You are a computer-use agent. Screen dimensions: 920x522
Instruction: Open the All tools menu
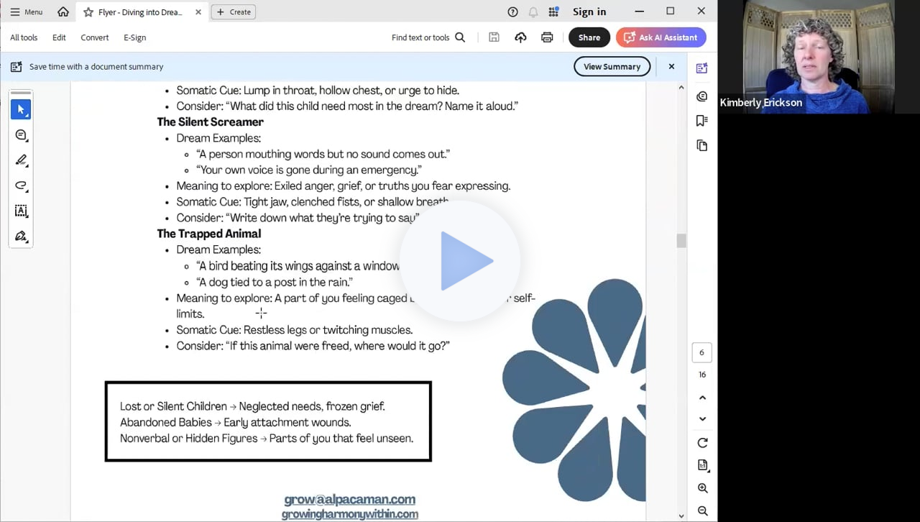24,37
